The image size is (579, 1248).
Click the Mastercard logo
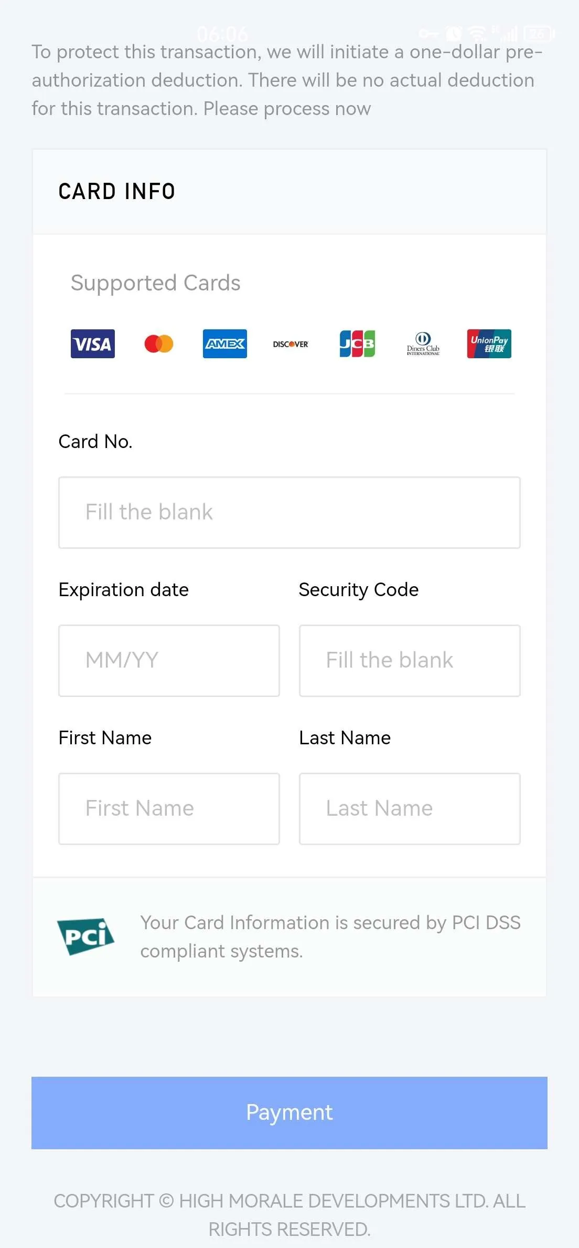coord(159,344)
